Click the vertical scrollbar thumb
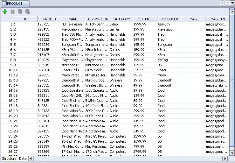The width and height of the screenshot is (235, 163). pos(232,81)
